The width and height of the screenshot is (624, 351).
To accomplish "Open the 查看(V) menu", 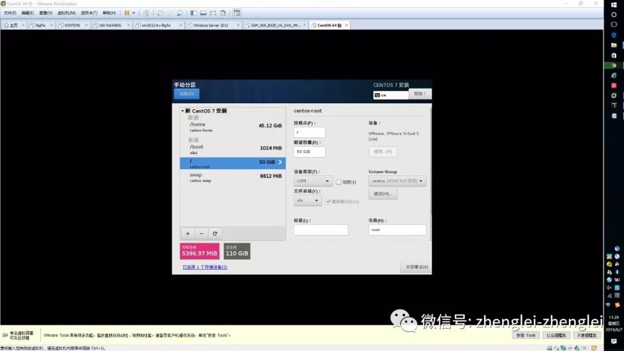I will point(46,13).
